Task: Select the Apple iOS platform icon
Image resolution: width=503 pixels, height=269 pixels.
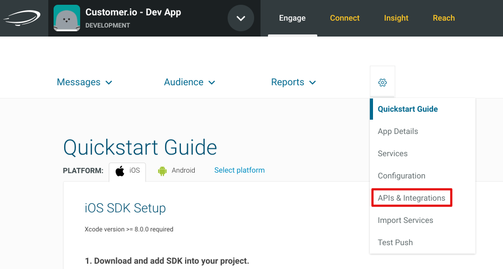Action: click(120, 171)
